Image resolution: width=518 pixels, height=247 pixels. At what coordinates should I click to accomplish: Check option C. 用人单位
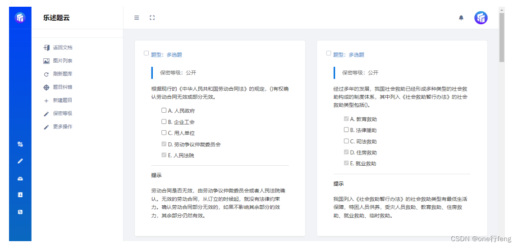(164, 132)
